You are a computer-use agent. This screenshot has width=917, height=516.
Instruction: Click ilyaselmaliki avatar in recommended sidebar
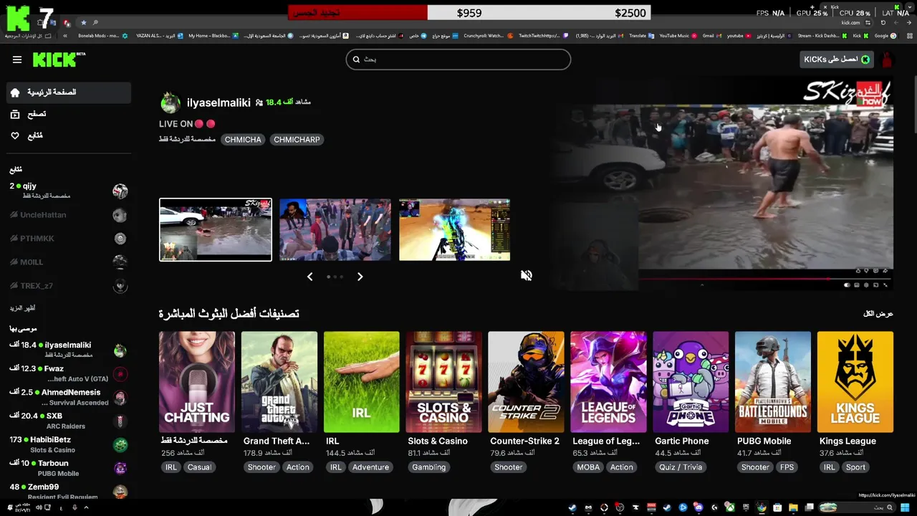point(120,350)
